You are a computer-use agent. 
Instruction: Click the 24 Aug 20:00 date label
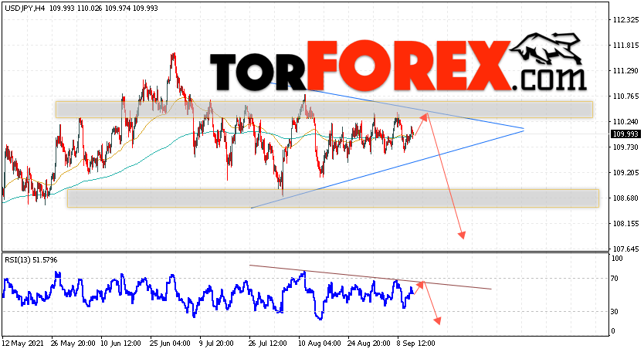coord(368,344)
